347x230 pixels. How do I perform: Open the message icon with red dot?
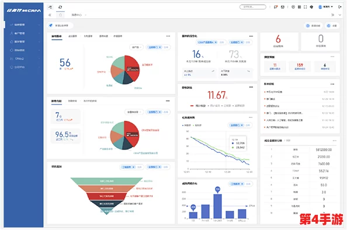[276, 7]
